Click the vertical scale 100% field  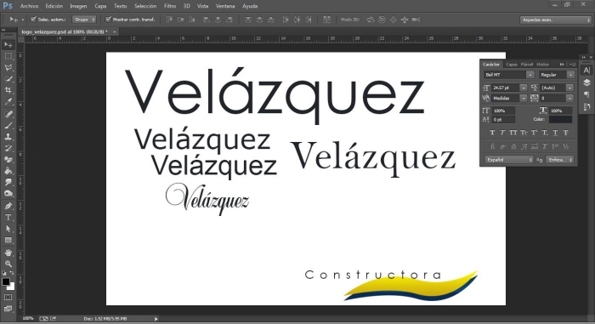pyautogui.click(x=504, y=111)
